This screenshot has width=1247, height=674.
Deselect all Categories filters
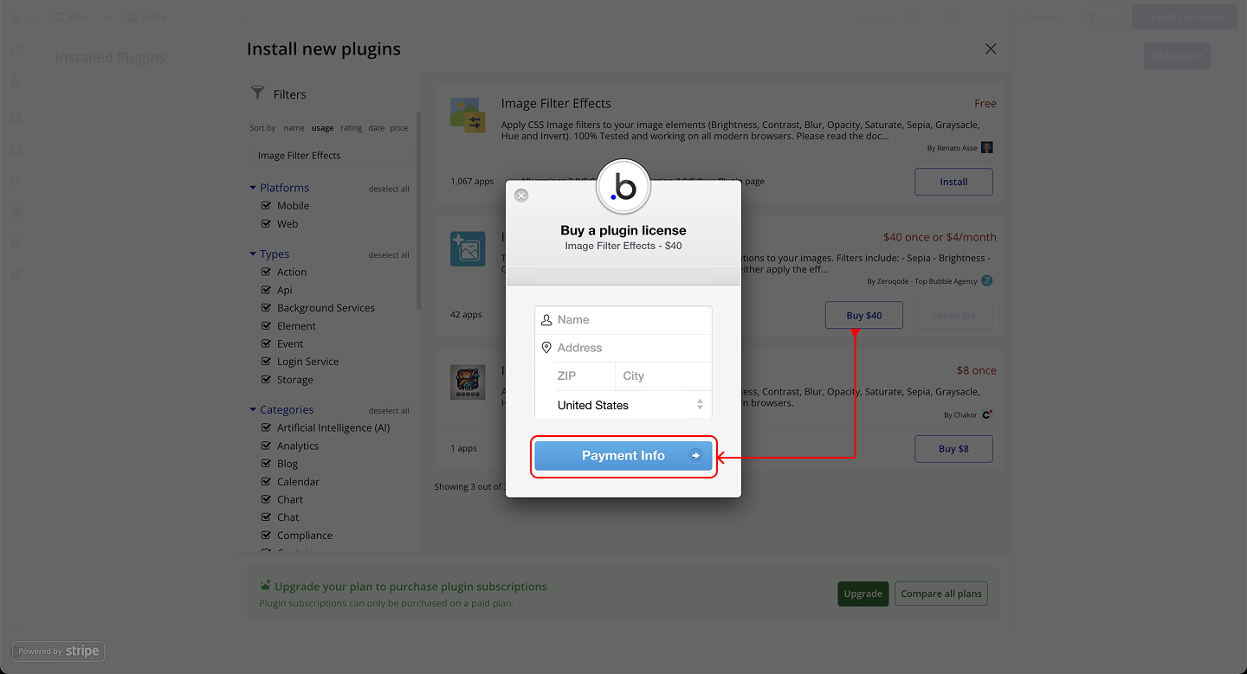pos(389,411)
